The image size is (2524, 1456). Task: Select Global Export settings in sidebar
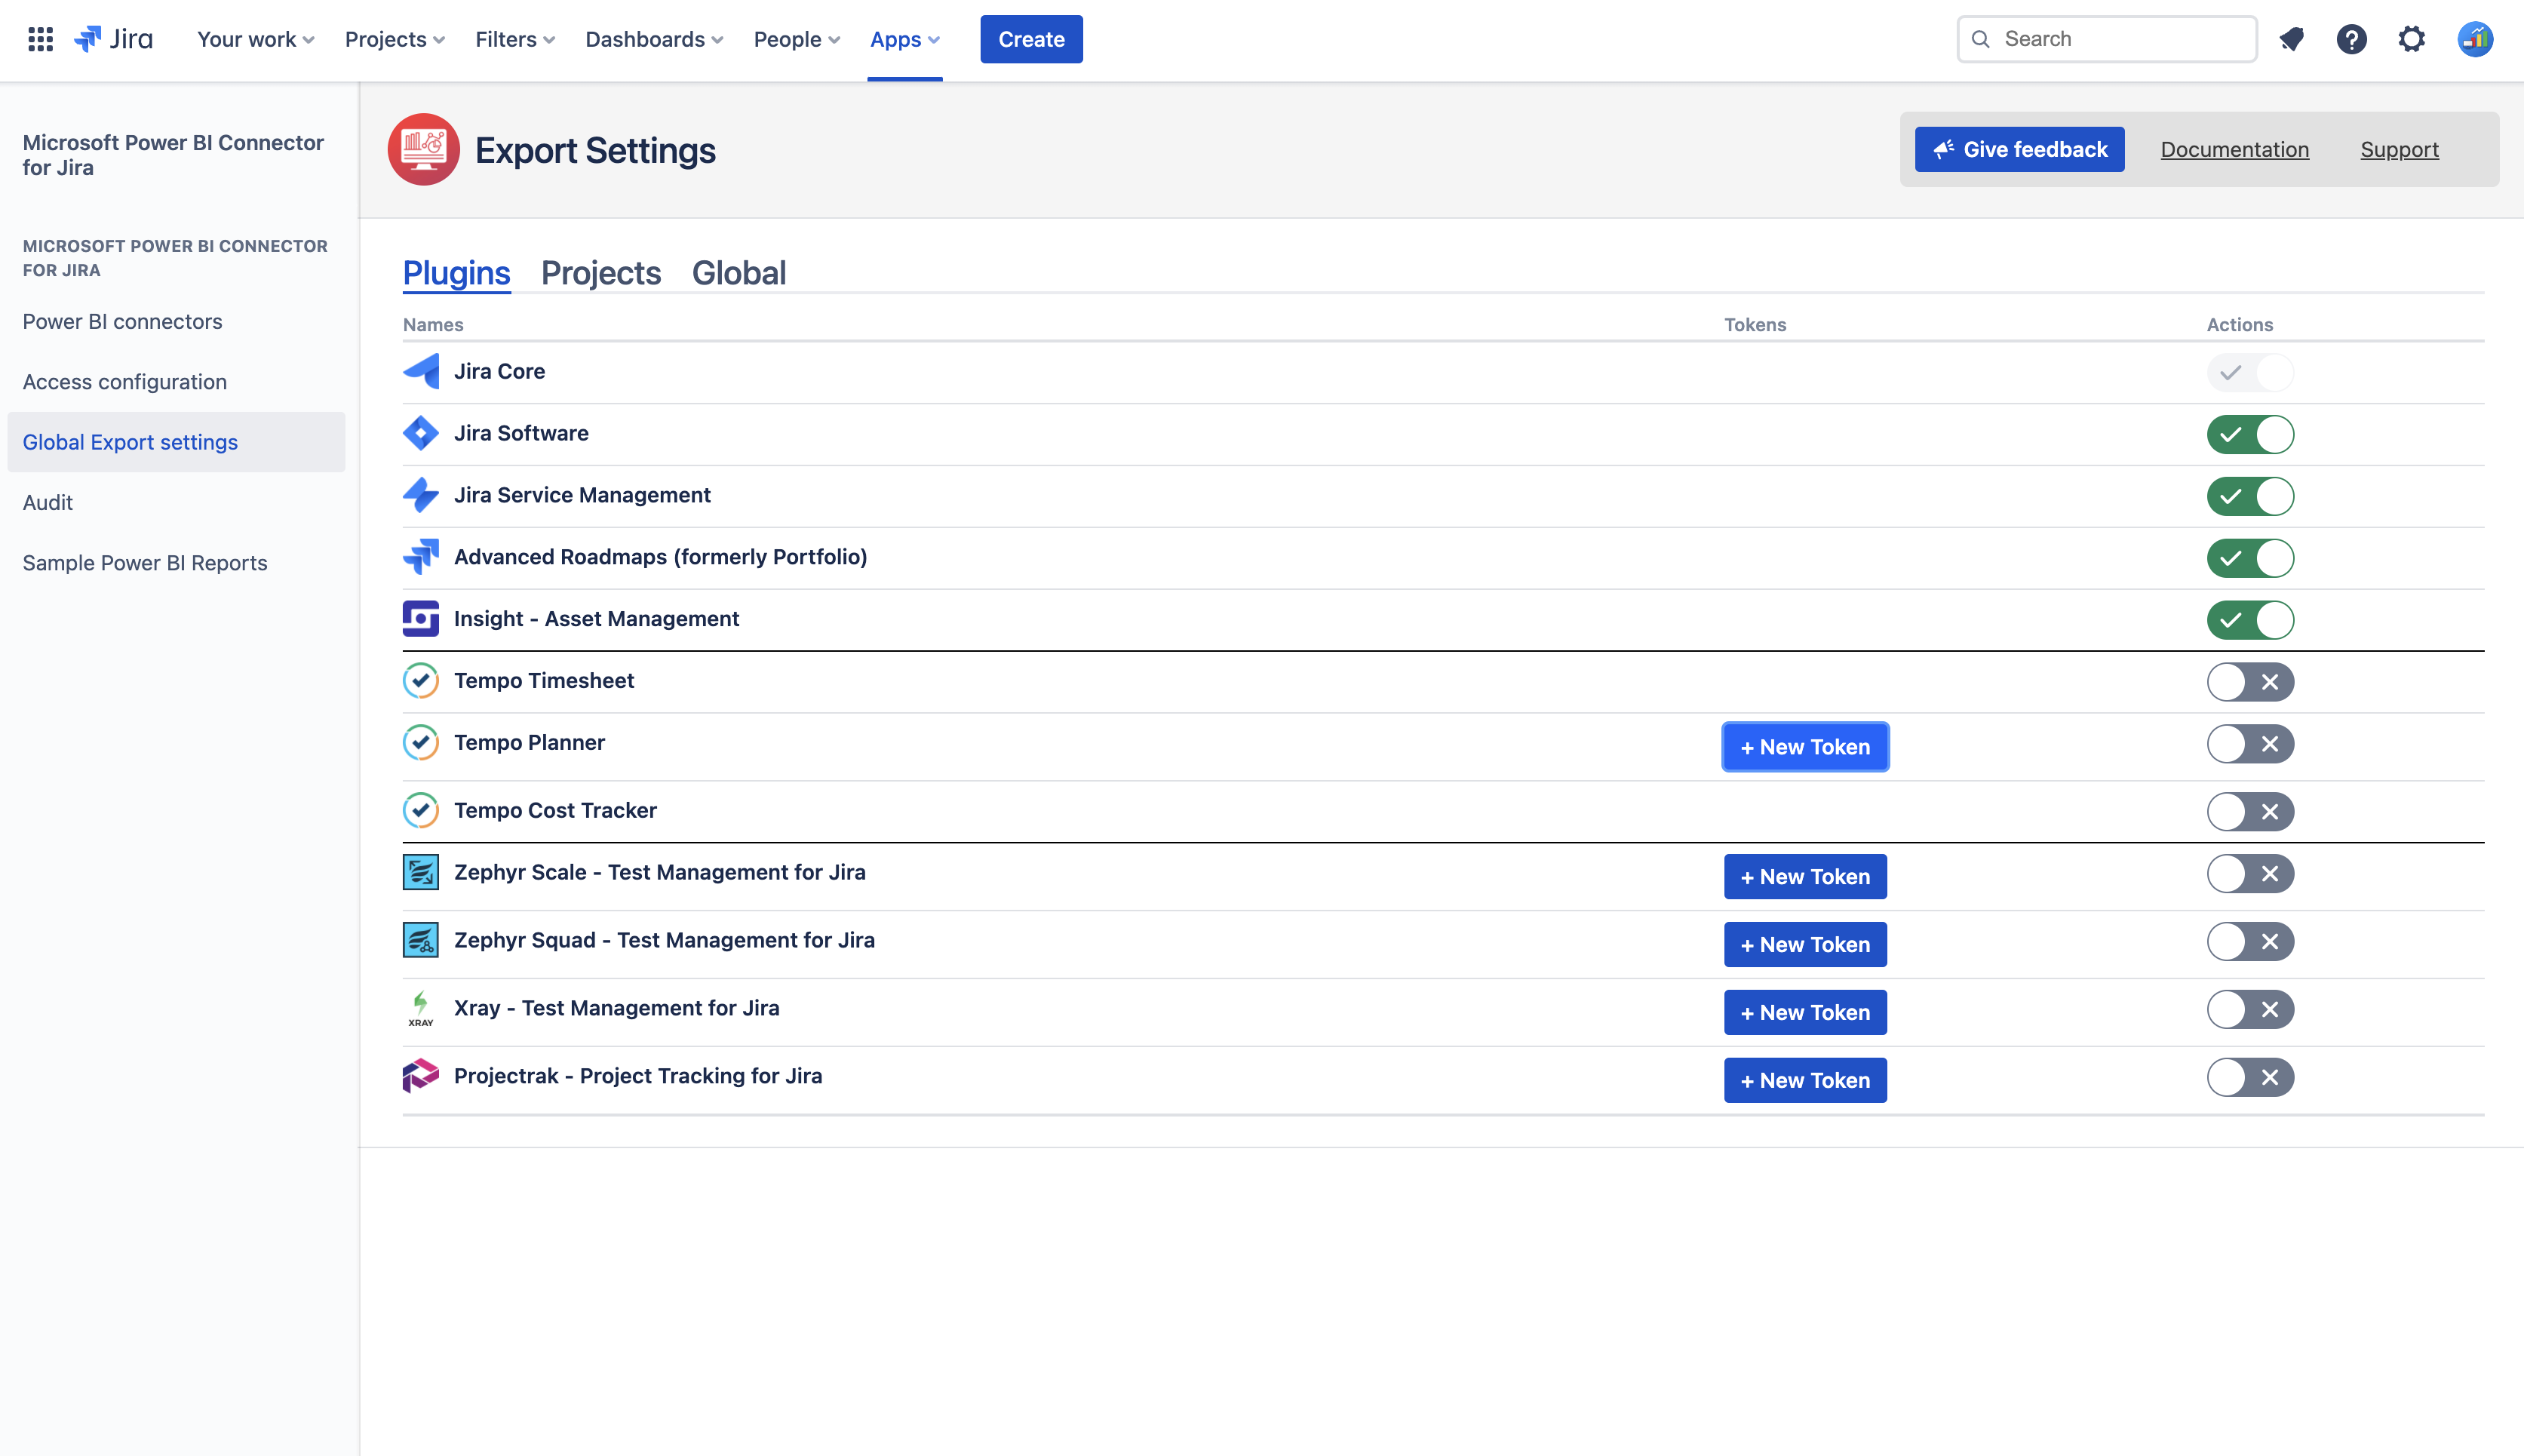point(177,442)
